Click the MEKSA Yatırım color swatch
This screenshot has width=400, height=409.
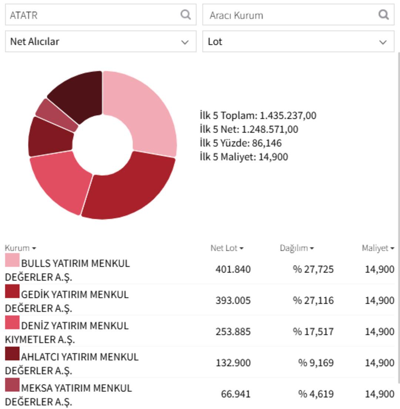click(x=12, y=385)
